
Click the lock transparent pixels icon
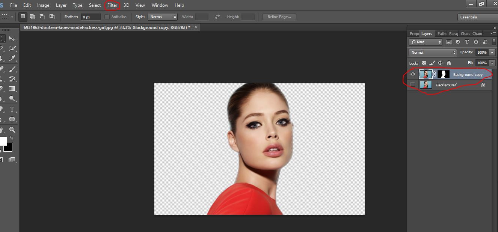click(x=424, y=63)
